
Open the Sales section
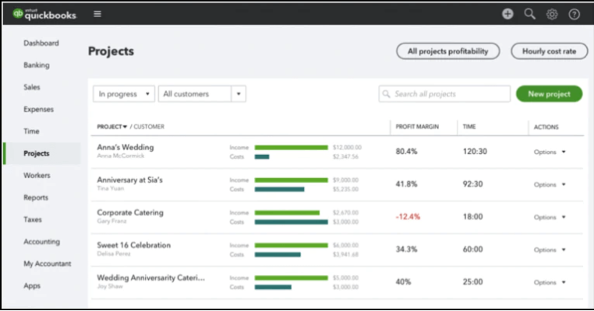(x=32, y=87)
